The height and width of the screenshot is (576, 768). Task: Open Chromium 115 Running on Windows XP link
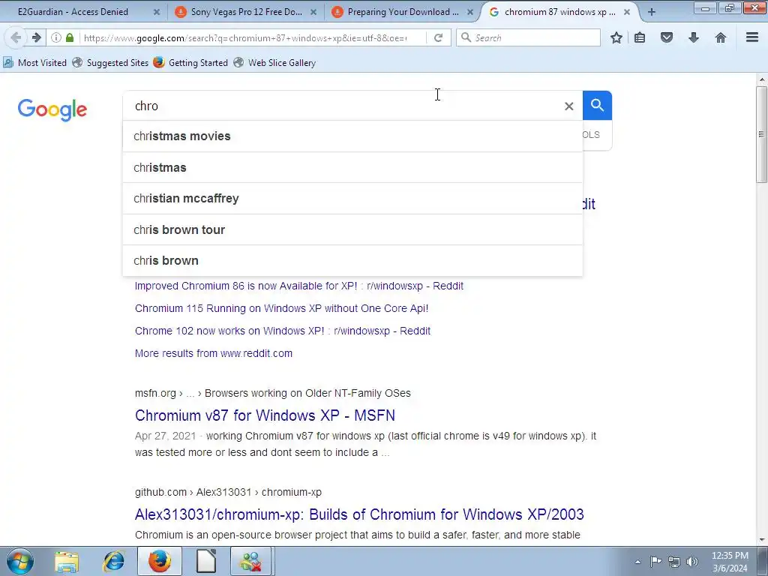282,308
